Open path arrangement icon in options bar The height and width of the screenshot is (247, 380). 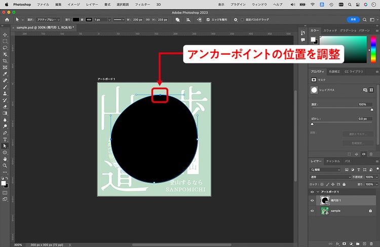click(199, 20)
